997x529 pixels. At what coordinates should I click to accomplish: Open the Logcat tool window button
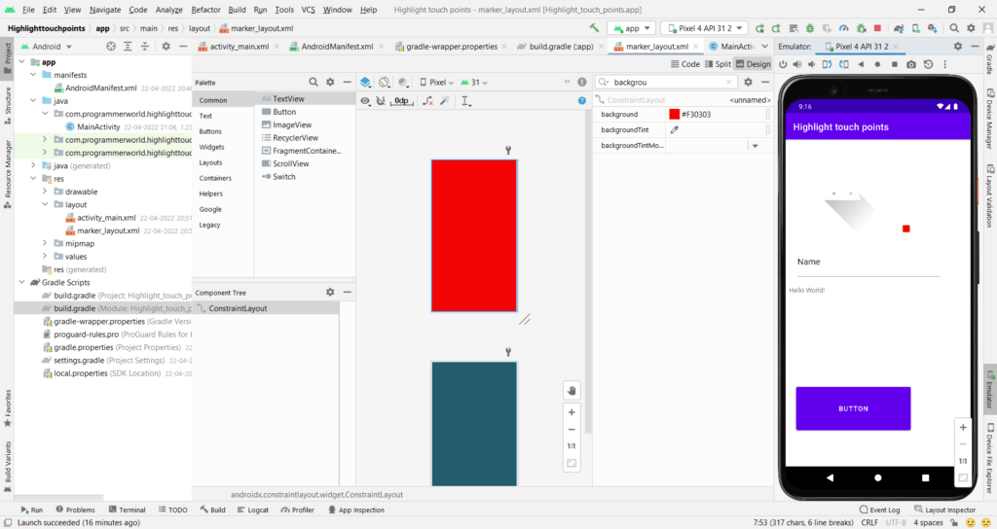[x=252, y=510]
